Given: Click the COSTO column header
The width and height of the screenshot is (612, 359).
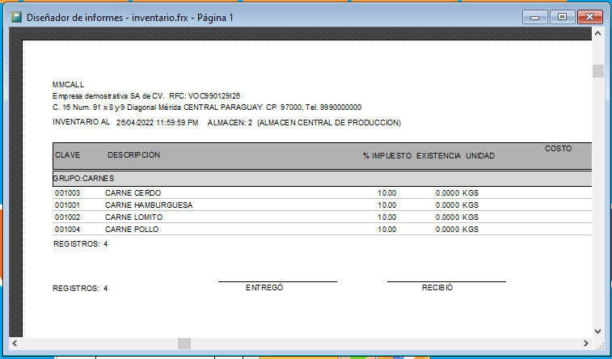Looking at the screenshot, I should tap(558, 148).
